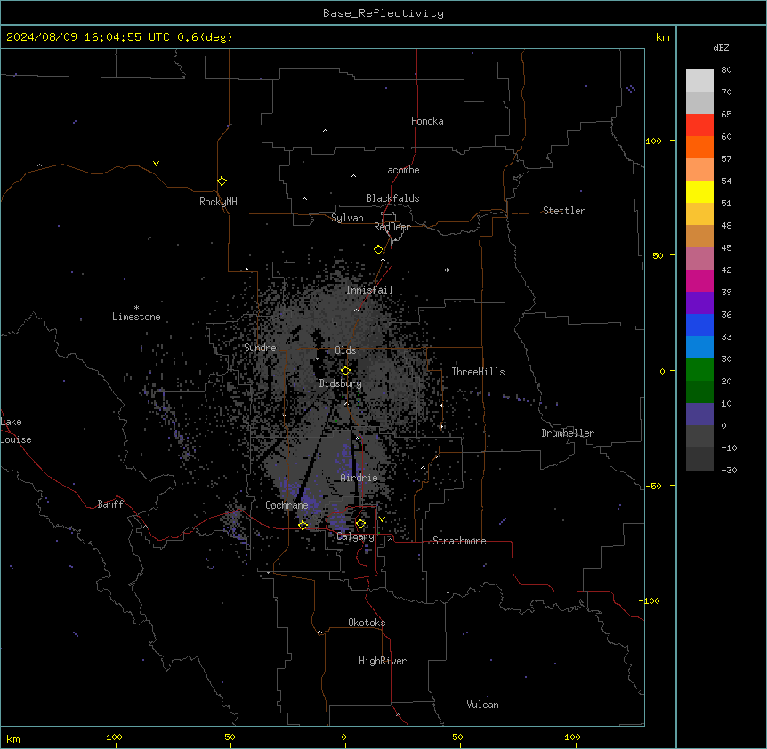Click the HighRiver label
Viewport: 767px width, 749px height.
383,661
